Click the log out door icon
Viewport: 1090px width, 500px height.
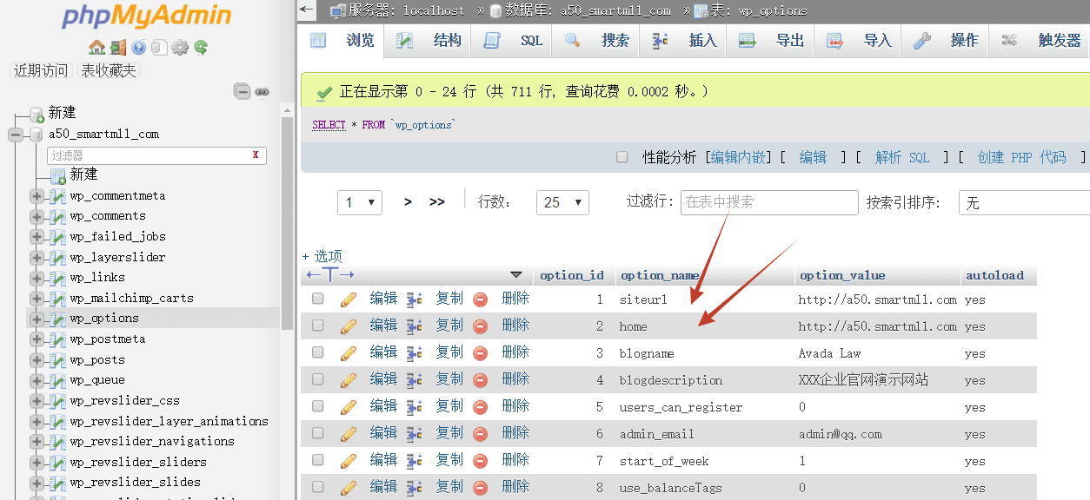117,48
